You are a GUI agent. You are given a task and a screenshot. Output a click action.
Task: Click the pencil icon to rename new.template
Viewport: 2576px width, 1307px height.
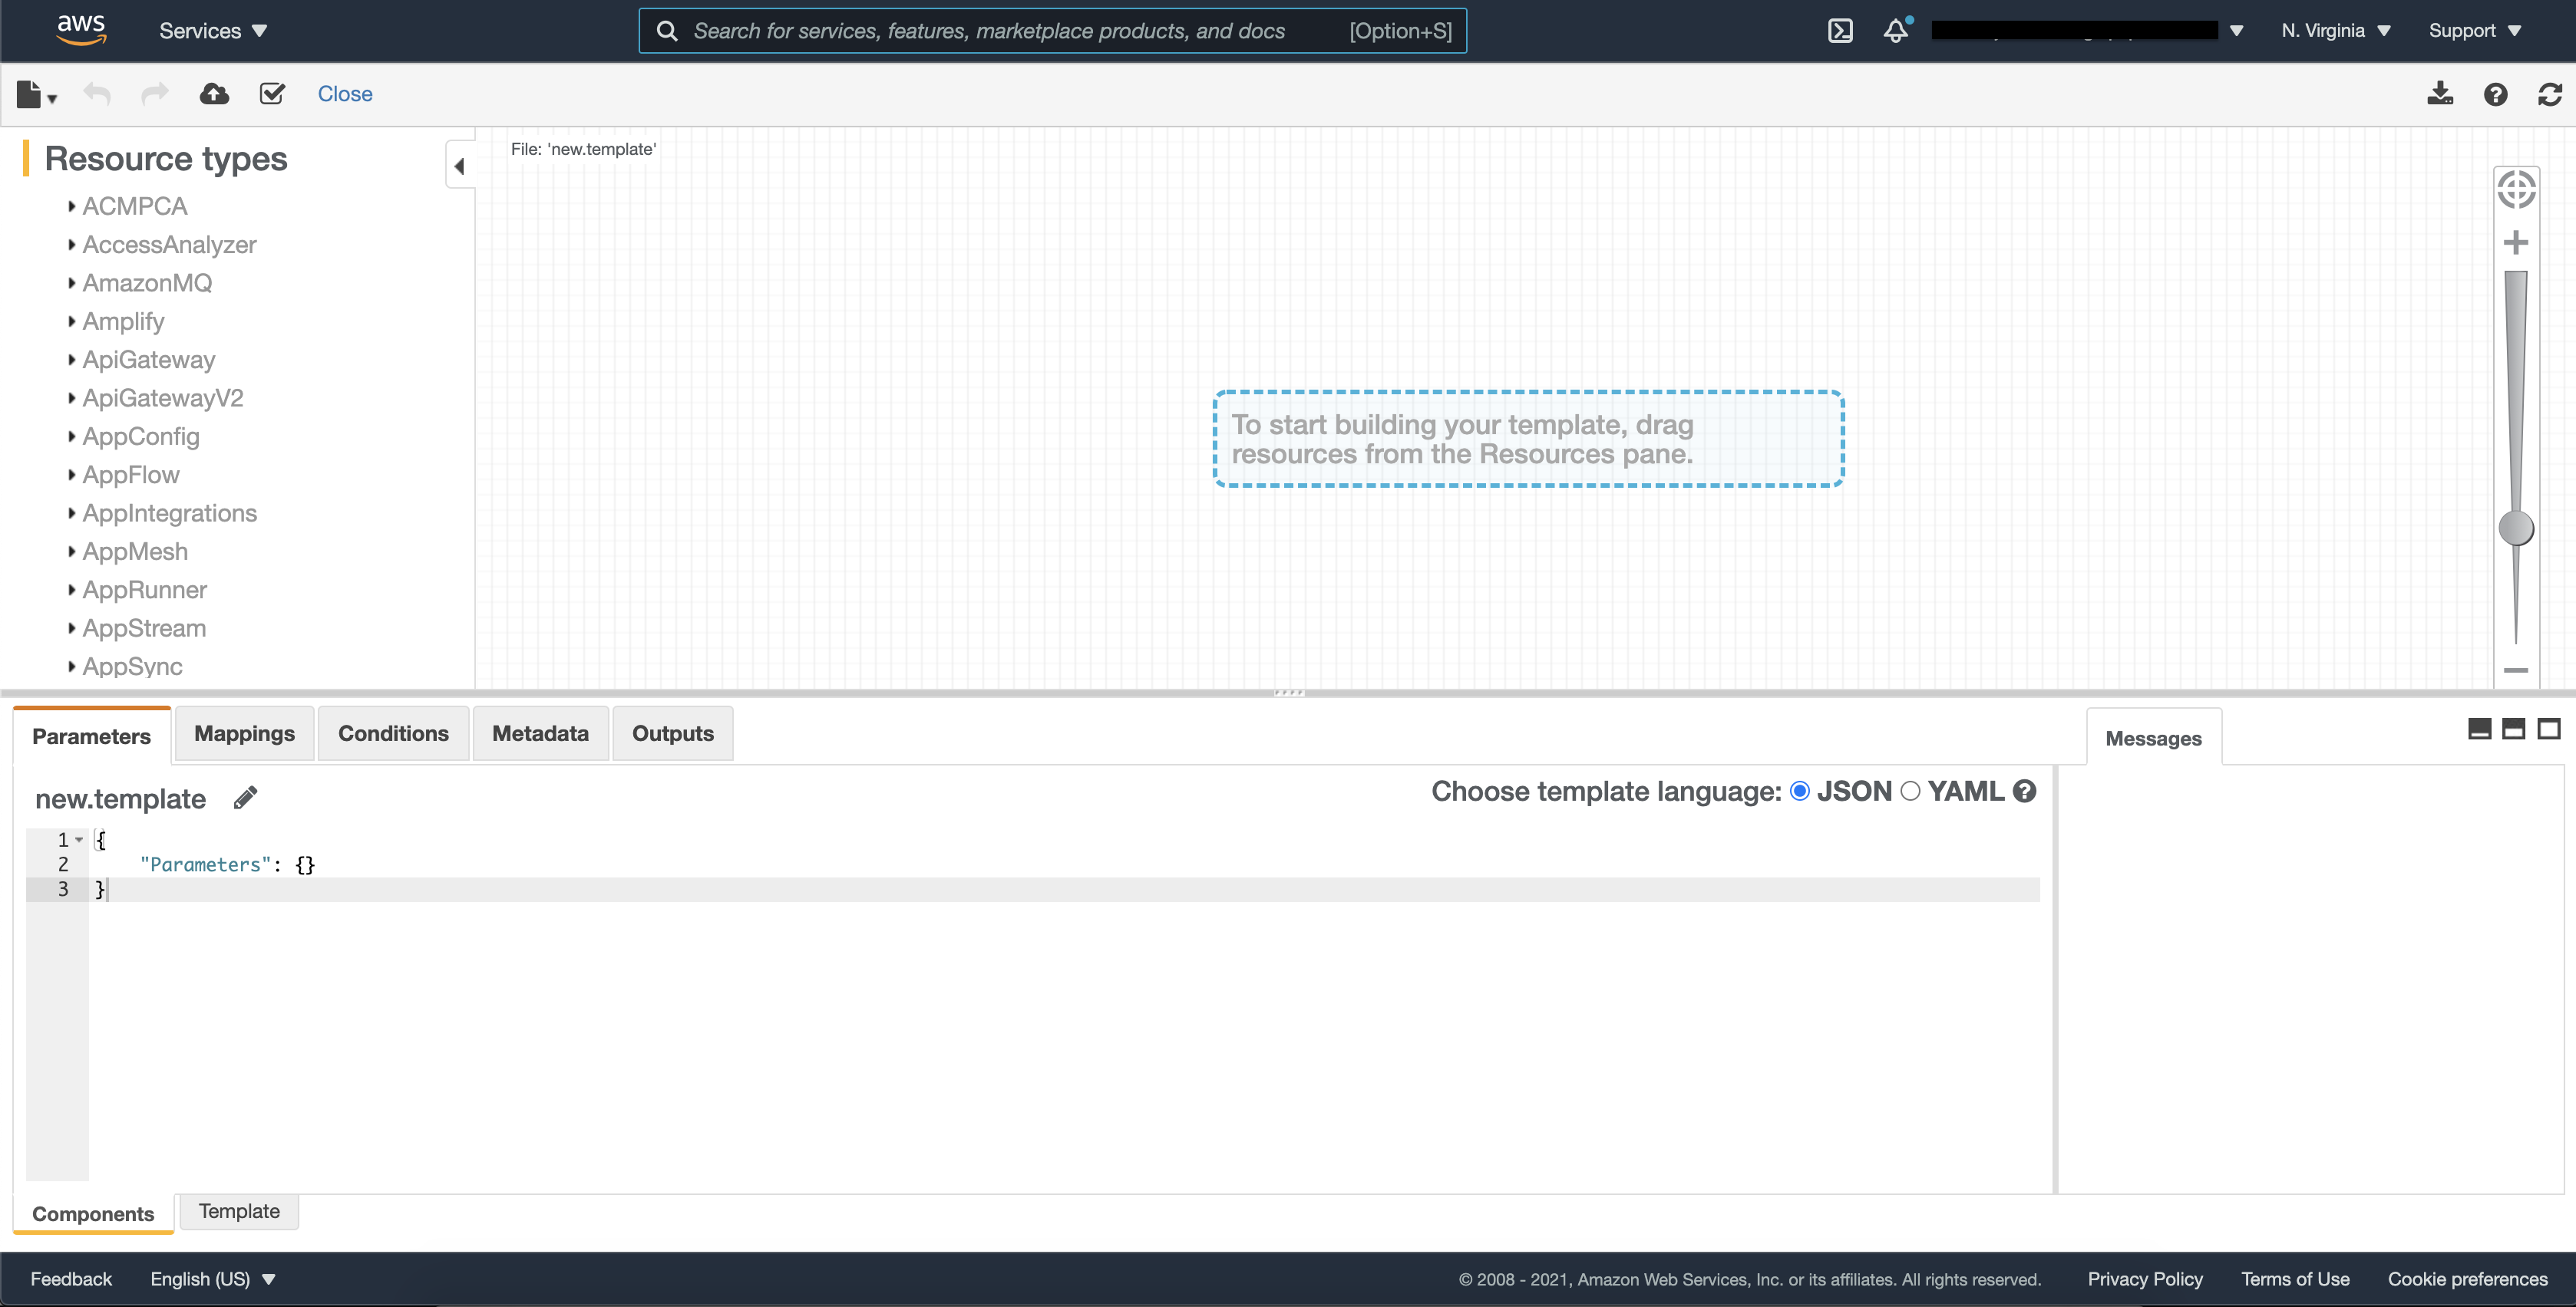pyautogui.click(x=245, y=798)
